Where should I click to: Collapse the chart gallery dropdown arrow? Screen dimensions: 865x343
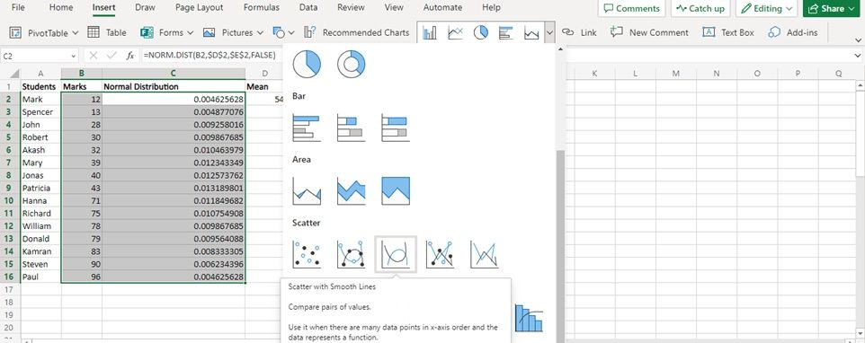[x=549, y=33]
